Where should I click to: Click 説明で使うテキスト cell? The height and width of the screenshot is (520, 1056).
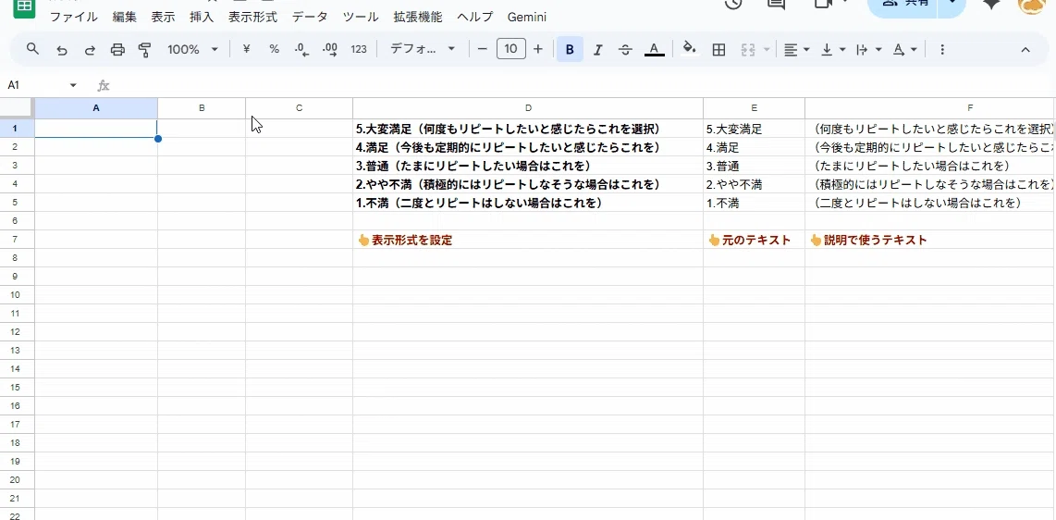930,240
